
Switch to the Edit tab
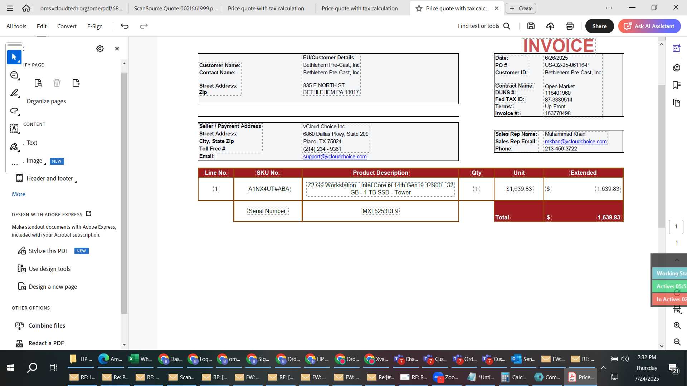tap(42, 26)
